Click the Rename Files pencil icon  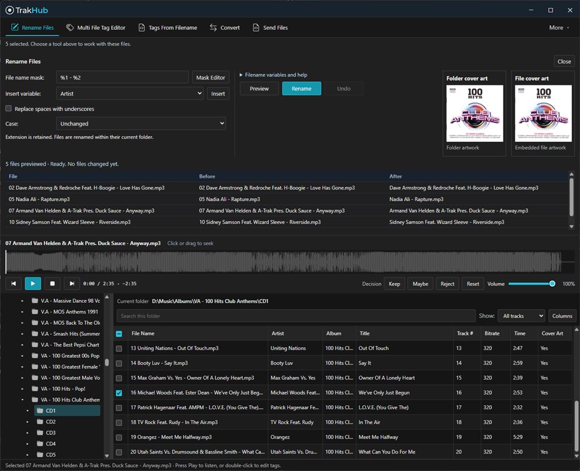click(15, 28)
